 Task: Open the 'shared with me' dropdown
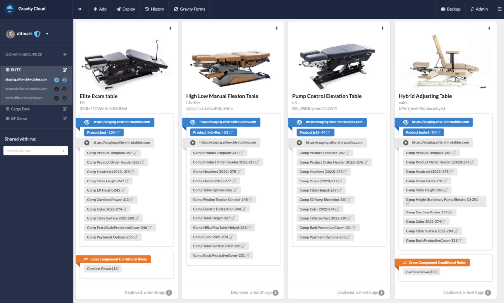[x=35, y=151]
